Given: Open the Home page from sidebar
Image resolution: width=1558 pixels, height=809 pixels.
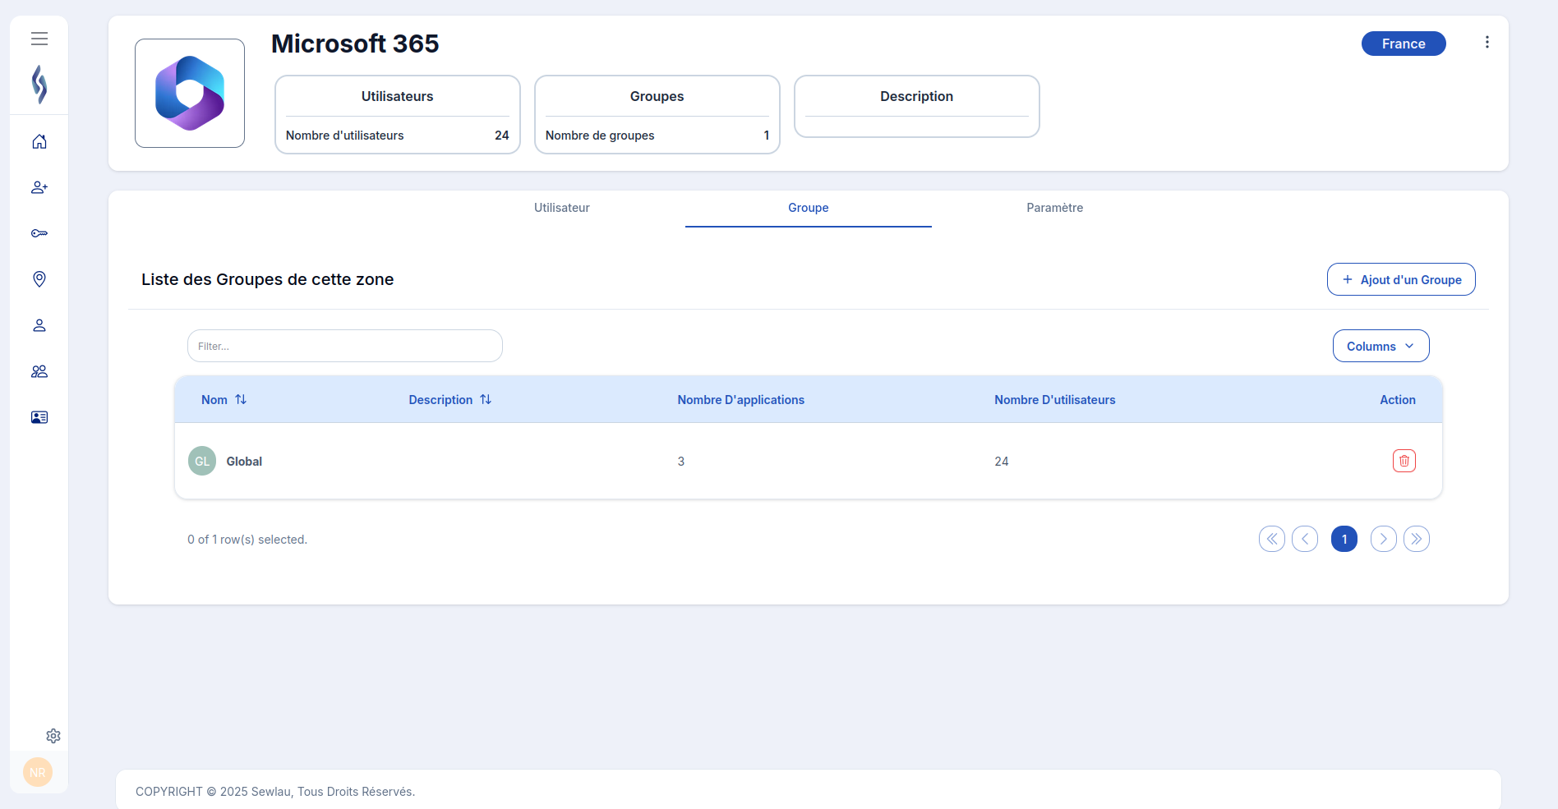Looking at the screenshot, I should [39, 141].
